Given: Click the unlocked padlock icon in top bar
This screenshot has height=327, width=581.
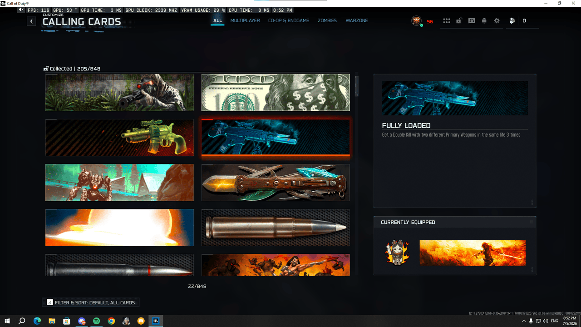Looking at the screenshot, I should [x=459, y=20].
